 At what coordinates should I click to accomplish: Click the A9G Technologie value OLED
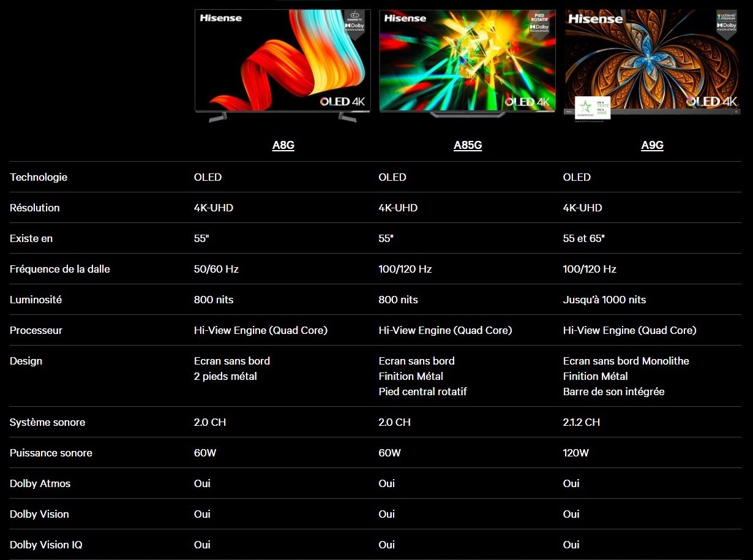[x=577, y=177]
